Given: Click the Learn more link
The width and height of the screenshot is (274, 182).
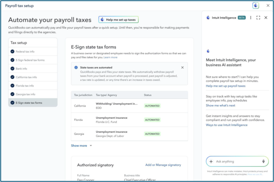Looking at the screenshot, I should tap(110, 57).
